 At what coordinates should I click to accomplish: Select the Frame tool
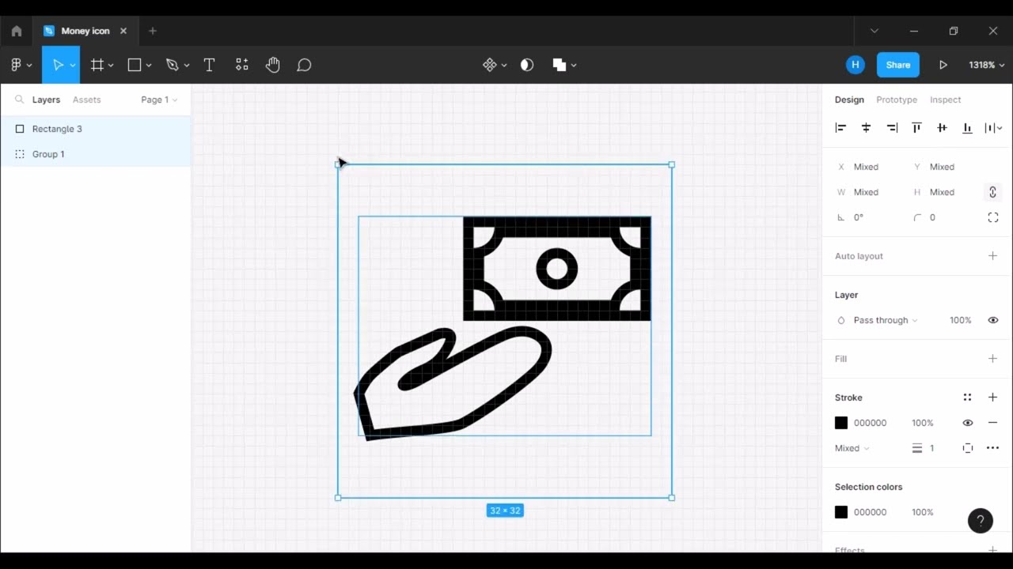97,65
